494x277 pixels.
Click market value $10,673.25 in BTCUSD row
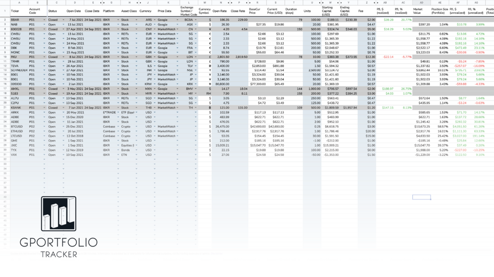[x=421, y=126]
